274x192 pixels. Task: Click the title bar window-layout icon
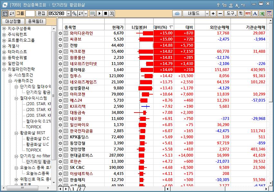tap(224, 5)
